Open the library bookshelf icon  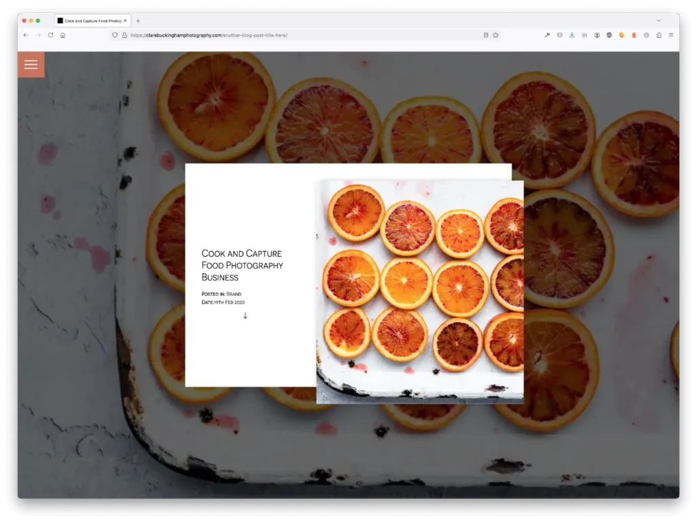coord(585,35)
